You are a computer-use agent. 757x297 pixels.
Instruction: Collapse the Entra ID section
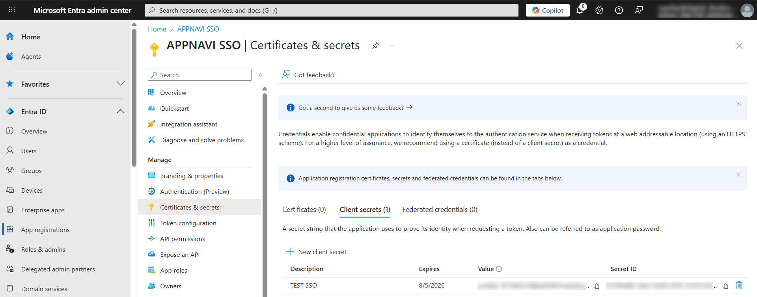click(x=121, y=111)
